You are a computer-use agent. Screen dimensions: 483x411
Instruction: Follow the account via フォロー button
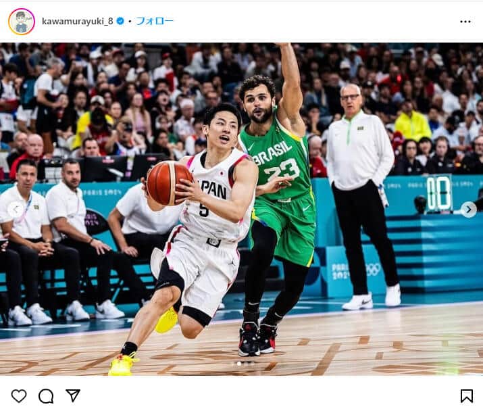tap(155, 21)
